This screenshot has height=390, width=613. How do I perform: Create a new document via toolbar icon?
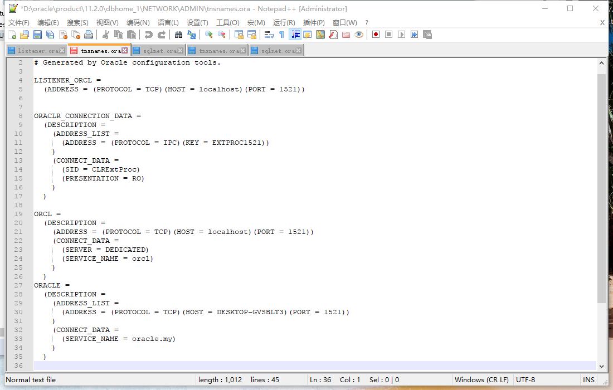(x=12, y=35)
